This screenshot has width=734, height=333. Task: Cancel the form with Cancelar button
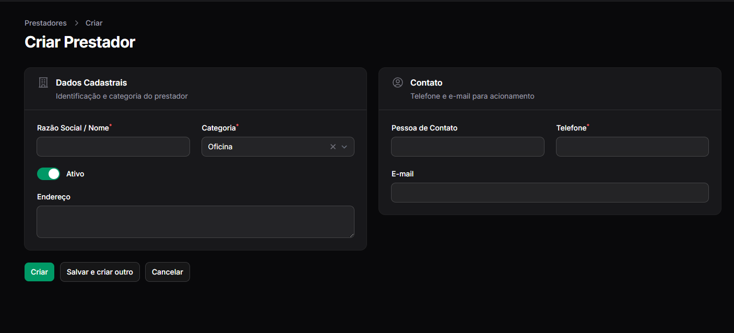pos(168,272)
